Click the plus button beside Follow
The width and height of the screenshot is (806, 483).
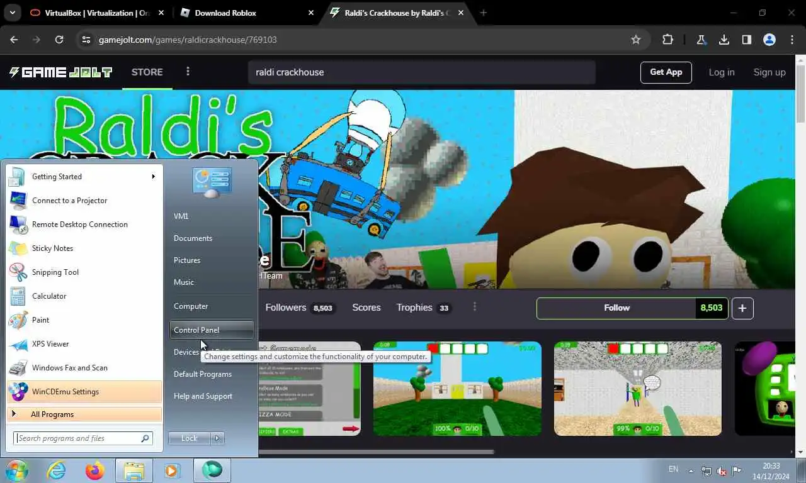coord(742,308)
